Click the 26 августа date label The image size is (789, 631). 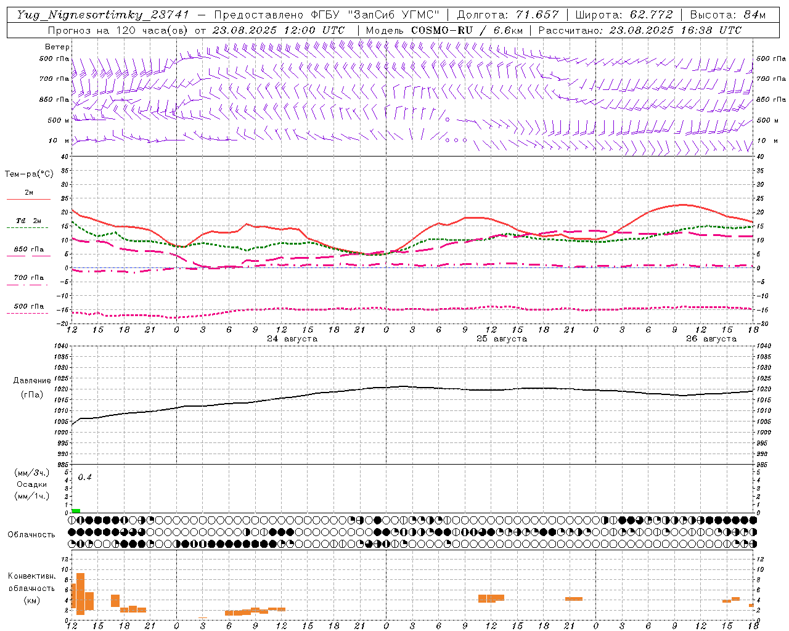[x=711, y=339]
